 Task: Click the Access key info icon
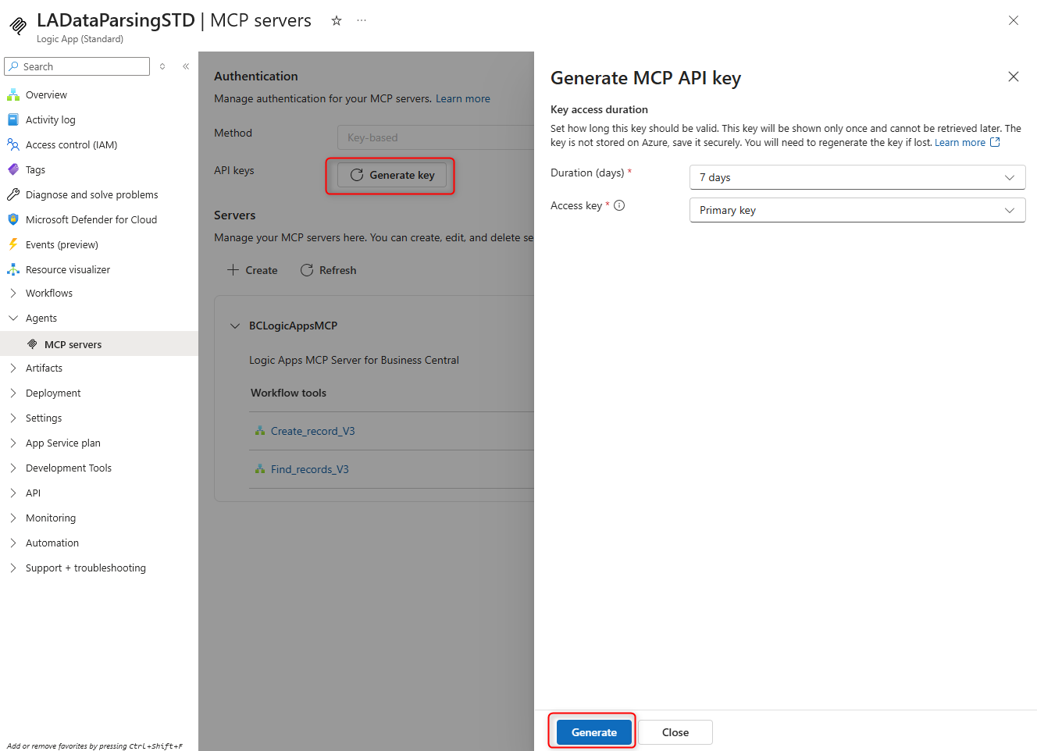[619, 206]
